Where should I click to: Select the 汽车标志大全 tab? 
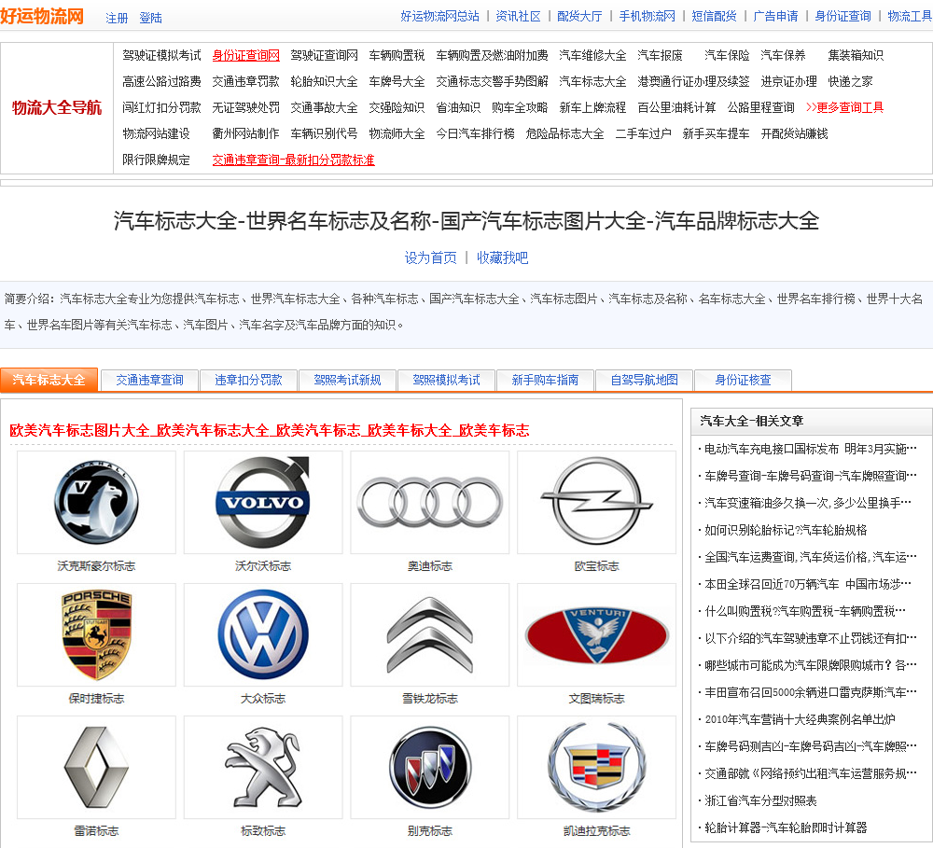pos(49,381)
